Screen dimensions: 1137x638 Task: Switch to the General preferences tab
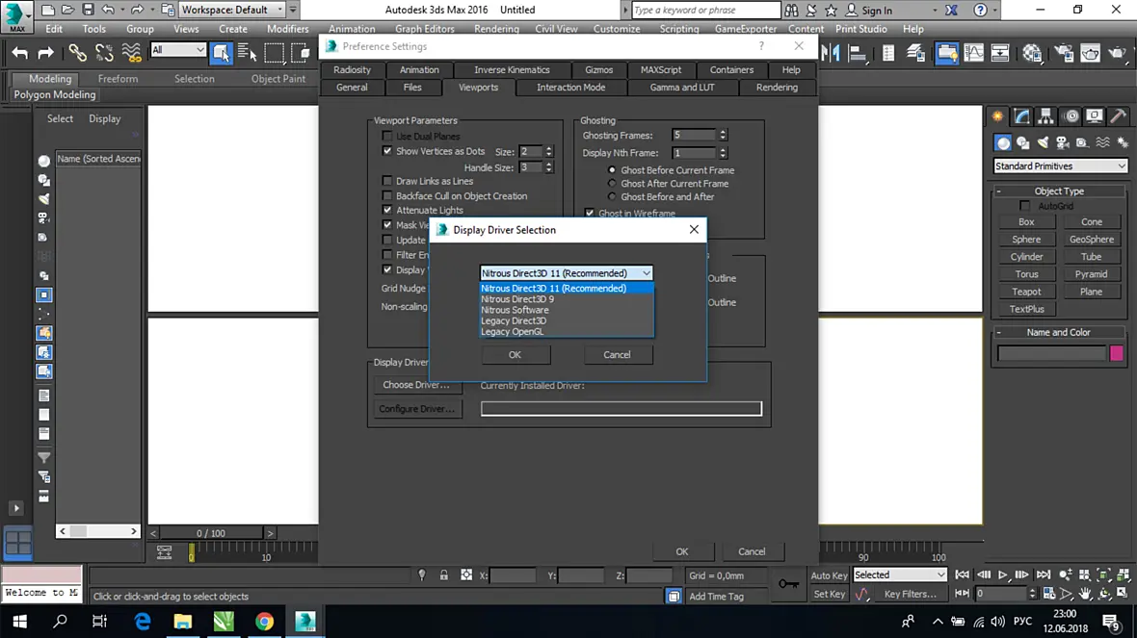(x=352, y=87)
